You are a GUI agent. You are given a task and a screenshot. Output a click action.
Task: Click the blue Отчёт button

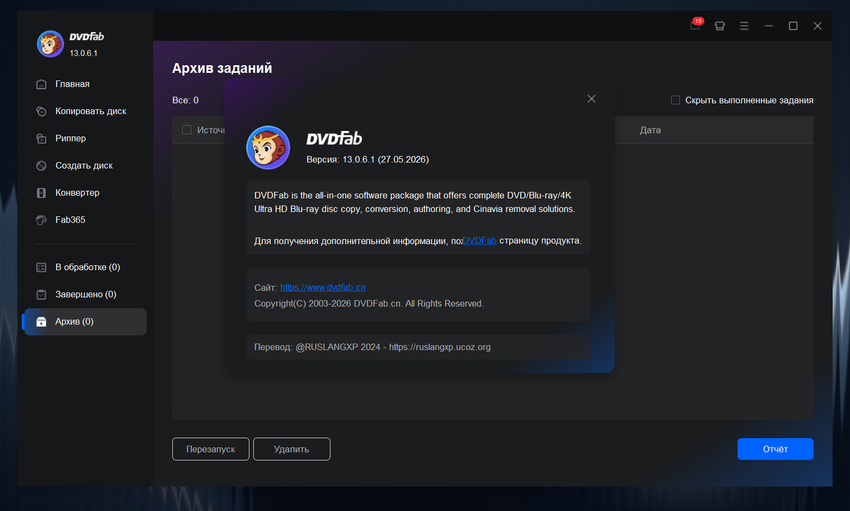click(776, 449)
